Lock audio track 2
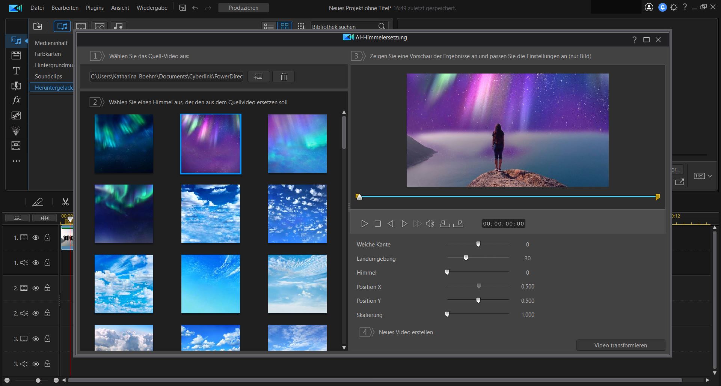The width and height of the screenshot is (721, 386). click(x=48, y=313)
